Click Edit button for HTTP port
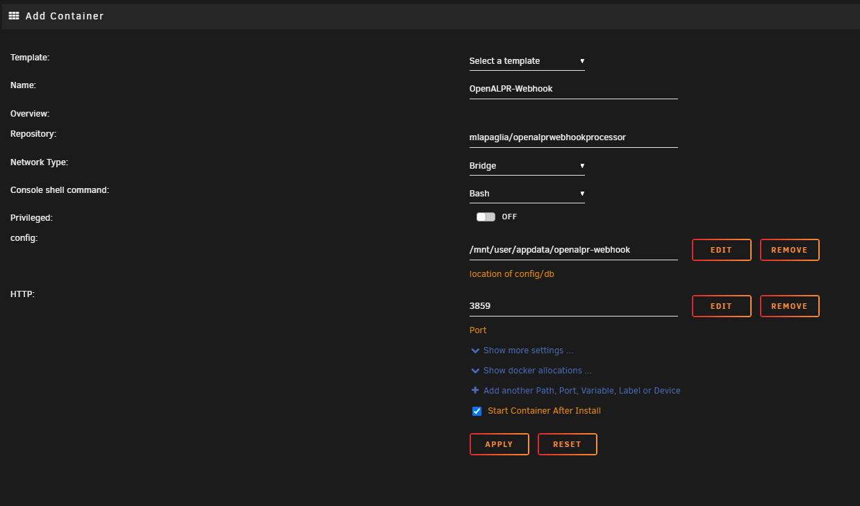Screen dimensions: 860x506 coord(721,306)
